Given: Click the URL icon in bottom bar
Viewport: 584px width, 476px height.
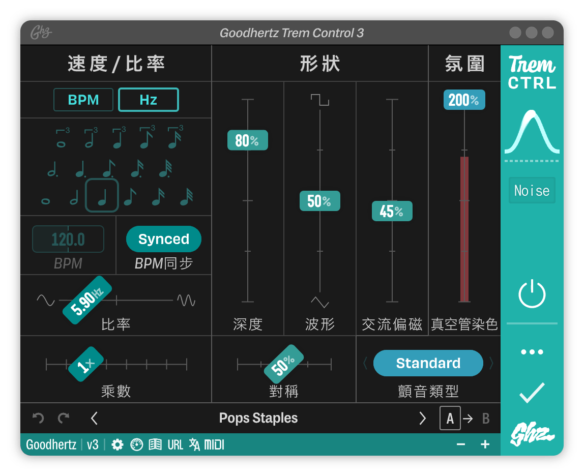Looking at the screenshot, I should click(x=175, y=444).
